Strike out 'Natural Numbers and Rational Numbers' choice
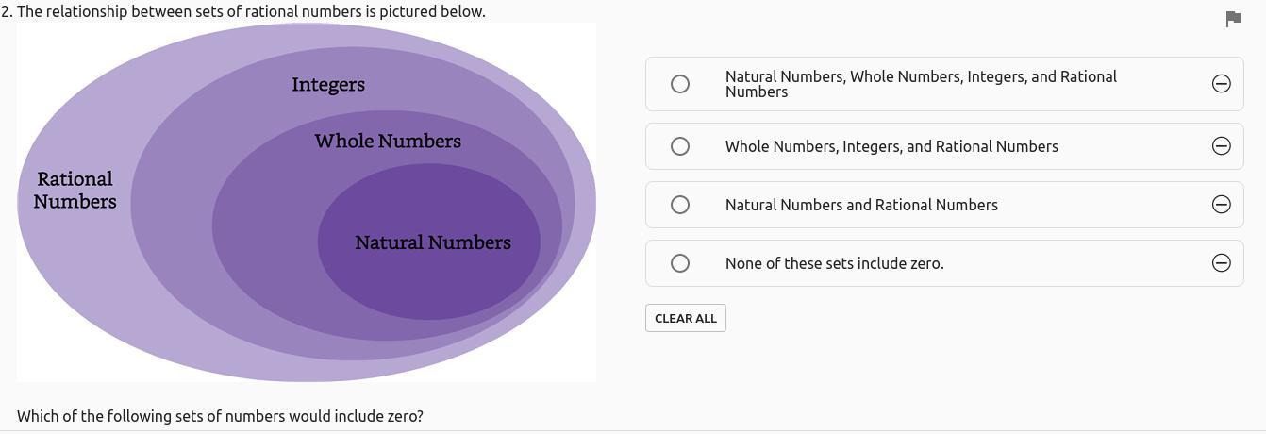Screen dimensions: 1266x434 pos(1221,205)
